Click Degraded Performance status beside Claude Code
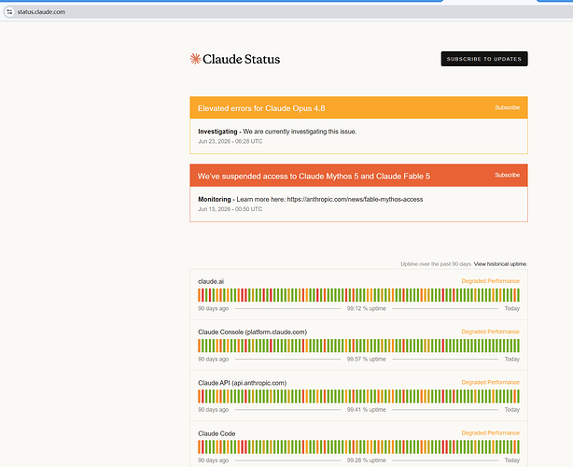Viewport: 573px width, 467px height. (x=491, y=433)
